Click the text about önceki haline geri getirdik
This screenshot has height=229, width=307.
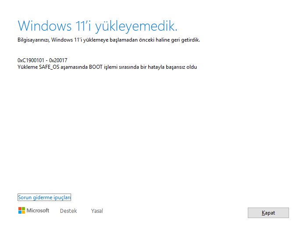coord(109,40)
